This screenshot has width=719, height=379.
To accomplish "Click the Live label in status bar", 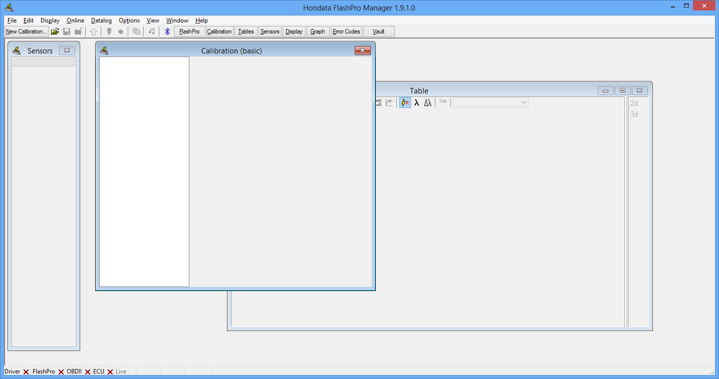I will (x=121, y=371).
